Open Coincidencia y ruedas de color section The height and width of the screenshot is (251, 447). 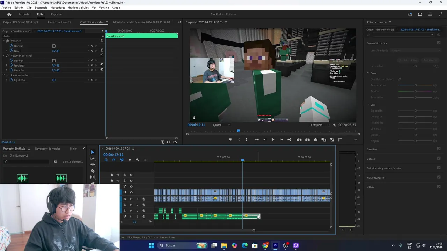pos(384,168)
